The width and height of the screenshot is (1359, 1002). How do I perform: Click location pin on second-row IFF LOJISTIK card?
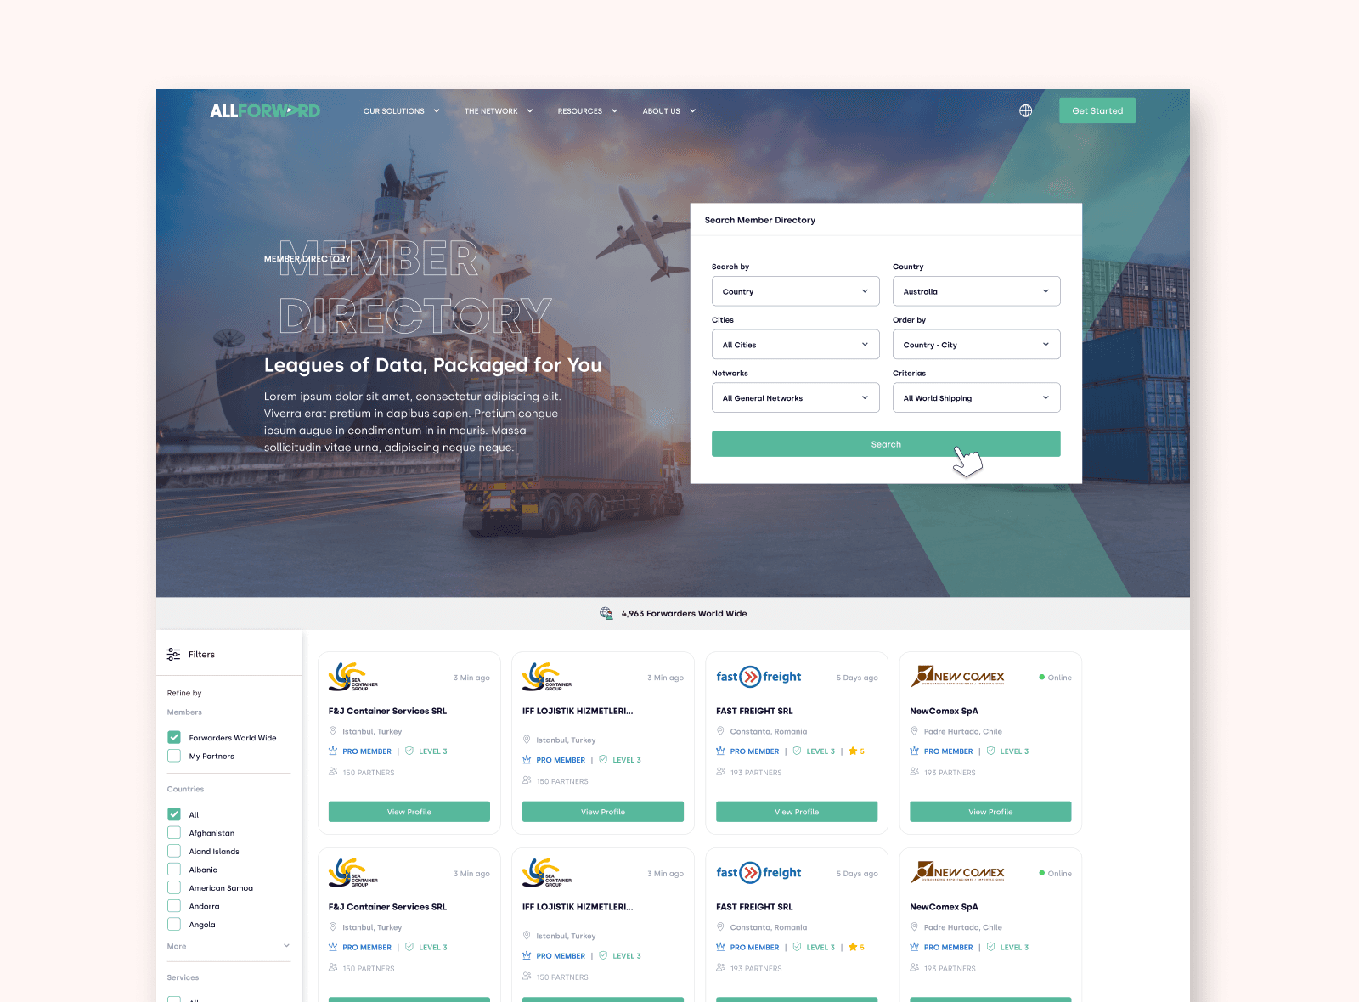click(x=527, y=936)
